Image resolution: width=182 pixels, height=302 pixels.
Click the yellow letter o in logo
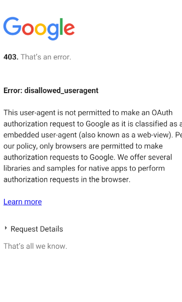[x=40, y=29]
